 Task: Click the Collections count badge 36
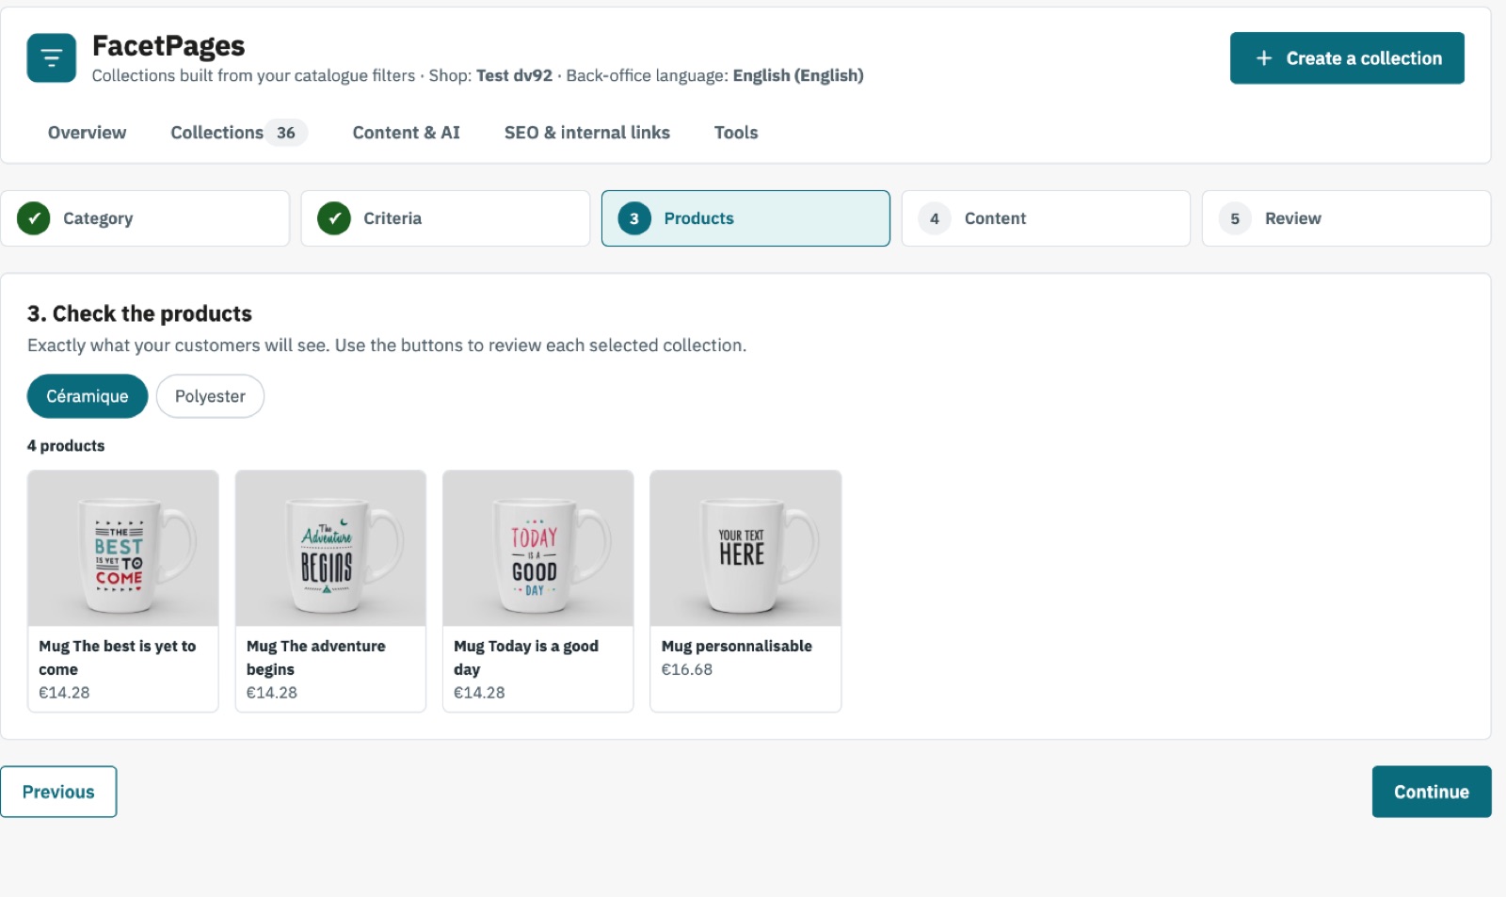[286, 133]
